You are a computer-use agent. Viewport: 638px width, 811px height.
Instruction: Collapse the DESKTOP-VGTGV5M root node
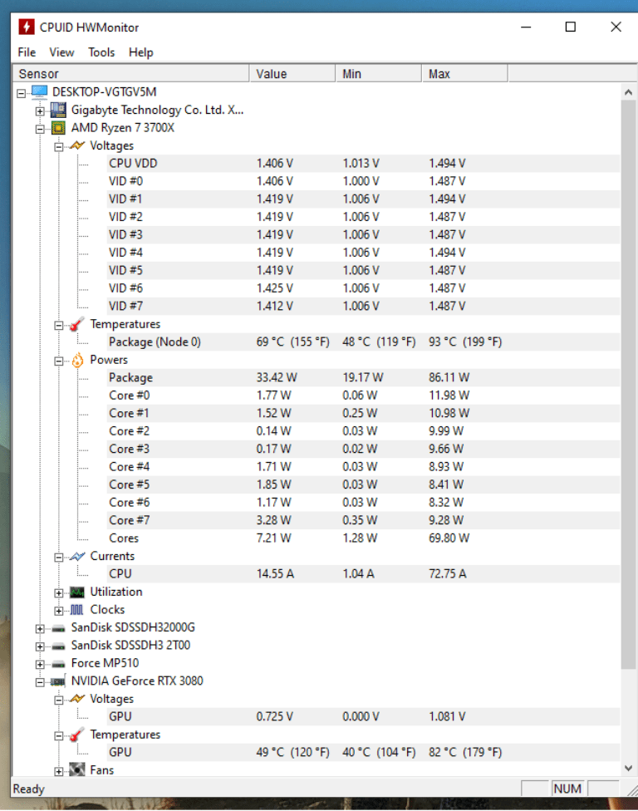click(22, 94)
